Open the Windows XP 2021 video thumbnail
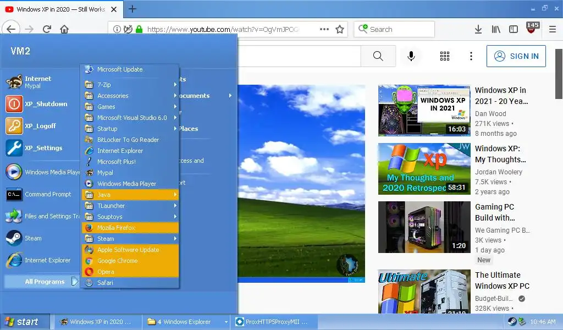This screenshot has width=563, height=330. (x=424, y=111)
